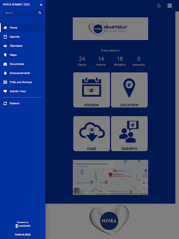The height and width of the screenshot is (239, 179).
Task: Click the Refresh arrows icon
Action: [x=5, y=104]
